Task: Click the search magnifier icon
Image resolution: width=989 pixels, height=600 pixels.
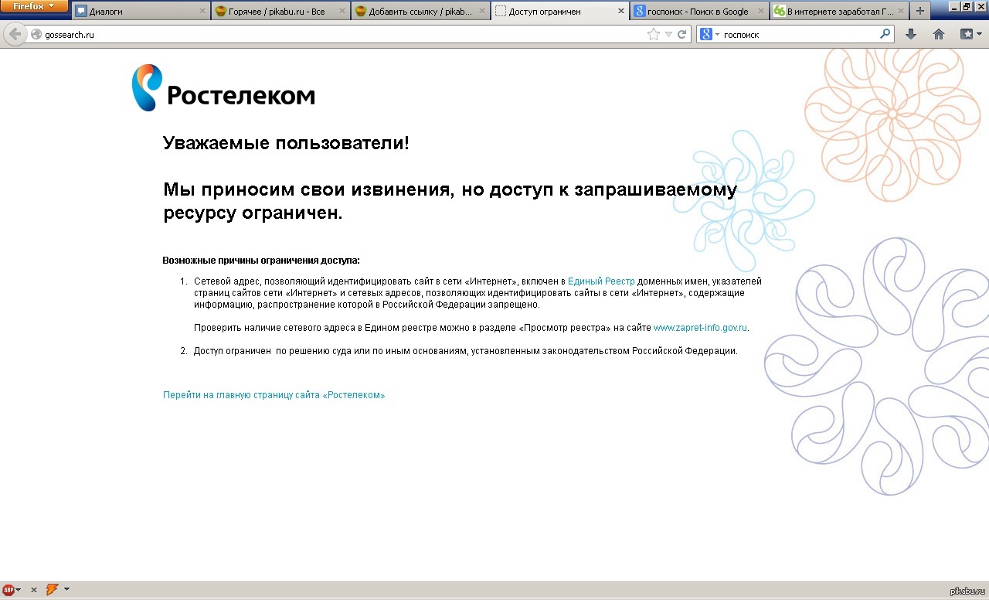Action: click(885, 34)
